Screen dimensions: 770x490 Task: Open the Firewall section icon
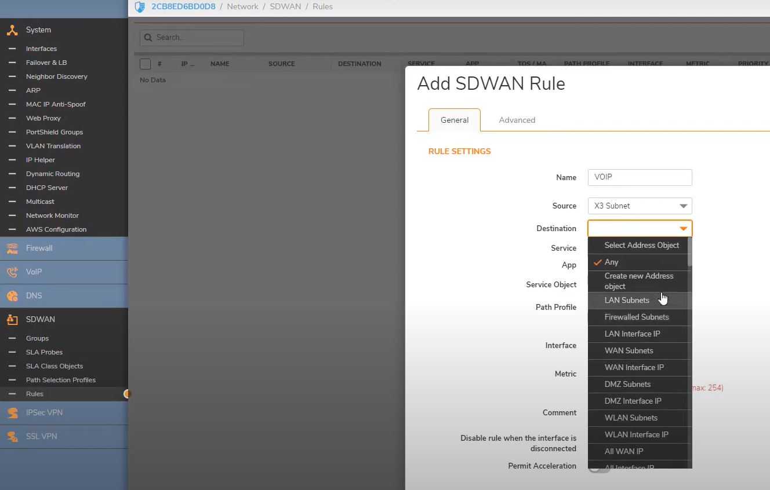pos(12,248)
